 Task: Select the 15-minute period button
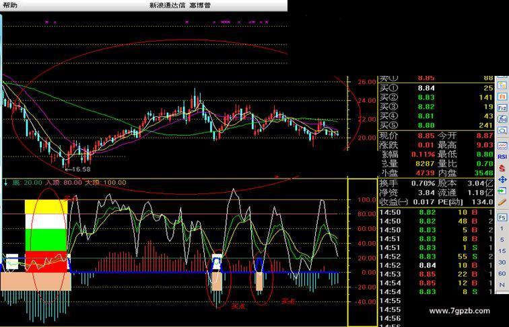click(x=502, y=251)
